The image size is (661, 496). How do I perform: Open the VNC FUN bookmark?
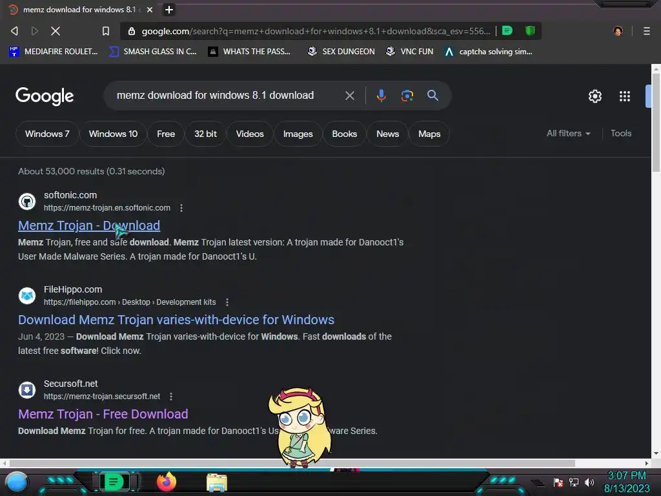410,52
